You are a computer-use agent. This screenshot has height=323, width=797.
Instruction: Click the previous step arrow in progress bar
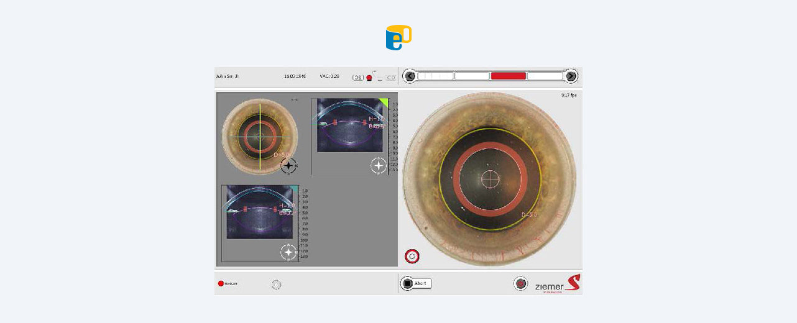(x=409, y=76)
